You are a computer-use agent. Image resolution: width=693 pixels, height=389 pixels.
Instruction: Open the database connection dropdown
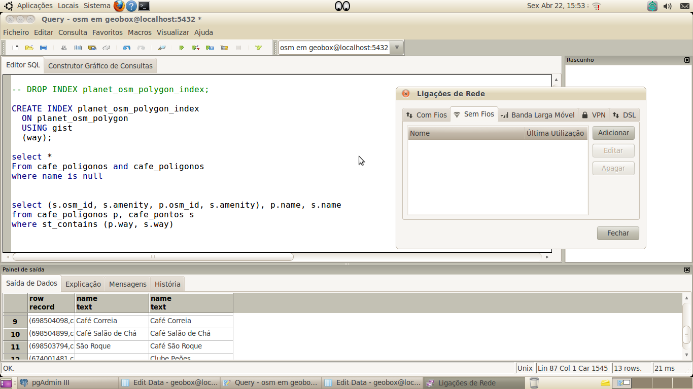tap(397, 48)
